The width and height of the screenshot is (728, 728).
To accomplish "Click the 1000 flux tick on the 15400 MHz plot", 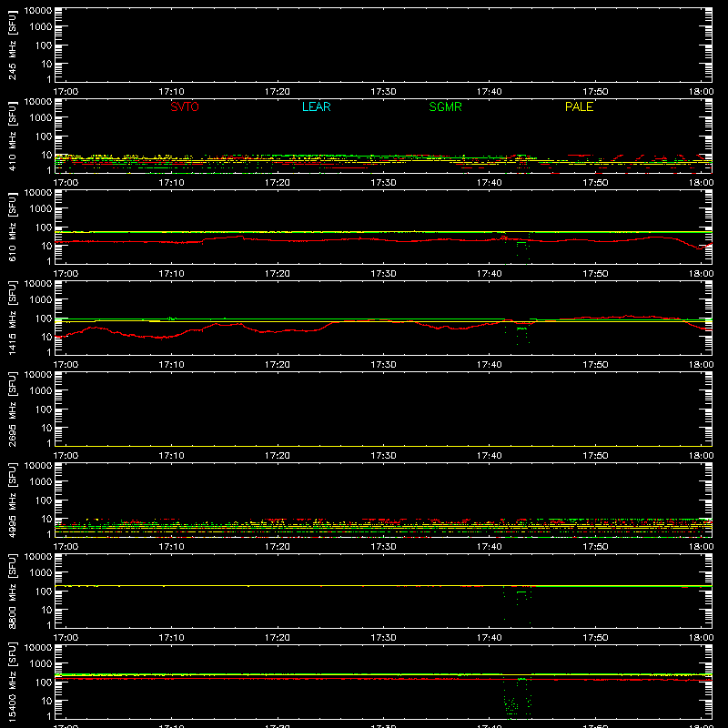I will 41,664.
